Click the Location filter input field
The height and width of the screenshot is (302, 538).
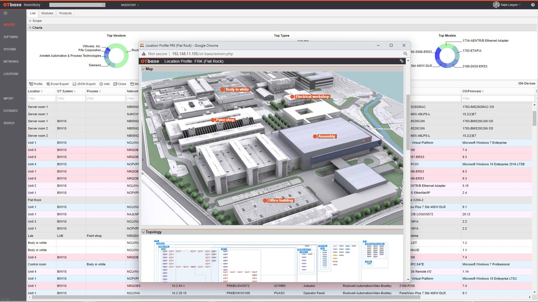[41, 98]
